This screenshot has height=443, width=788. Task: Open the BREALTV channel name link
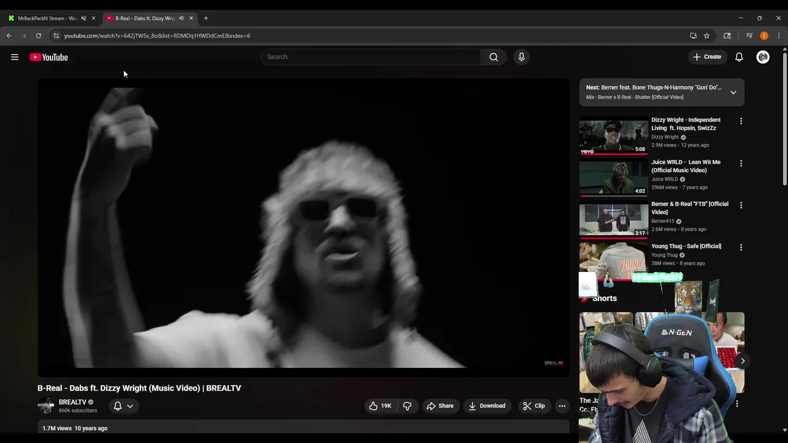tap(73, 402)
